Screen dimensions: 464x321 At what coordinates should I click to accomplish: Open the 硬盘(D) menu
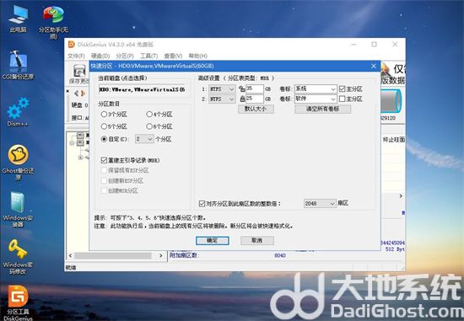tap(100, 56)
